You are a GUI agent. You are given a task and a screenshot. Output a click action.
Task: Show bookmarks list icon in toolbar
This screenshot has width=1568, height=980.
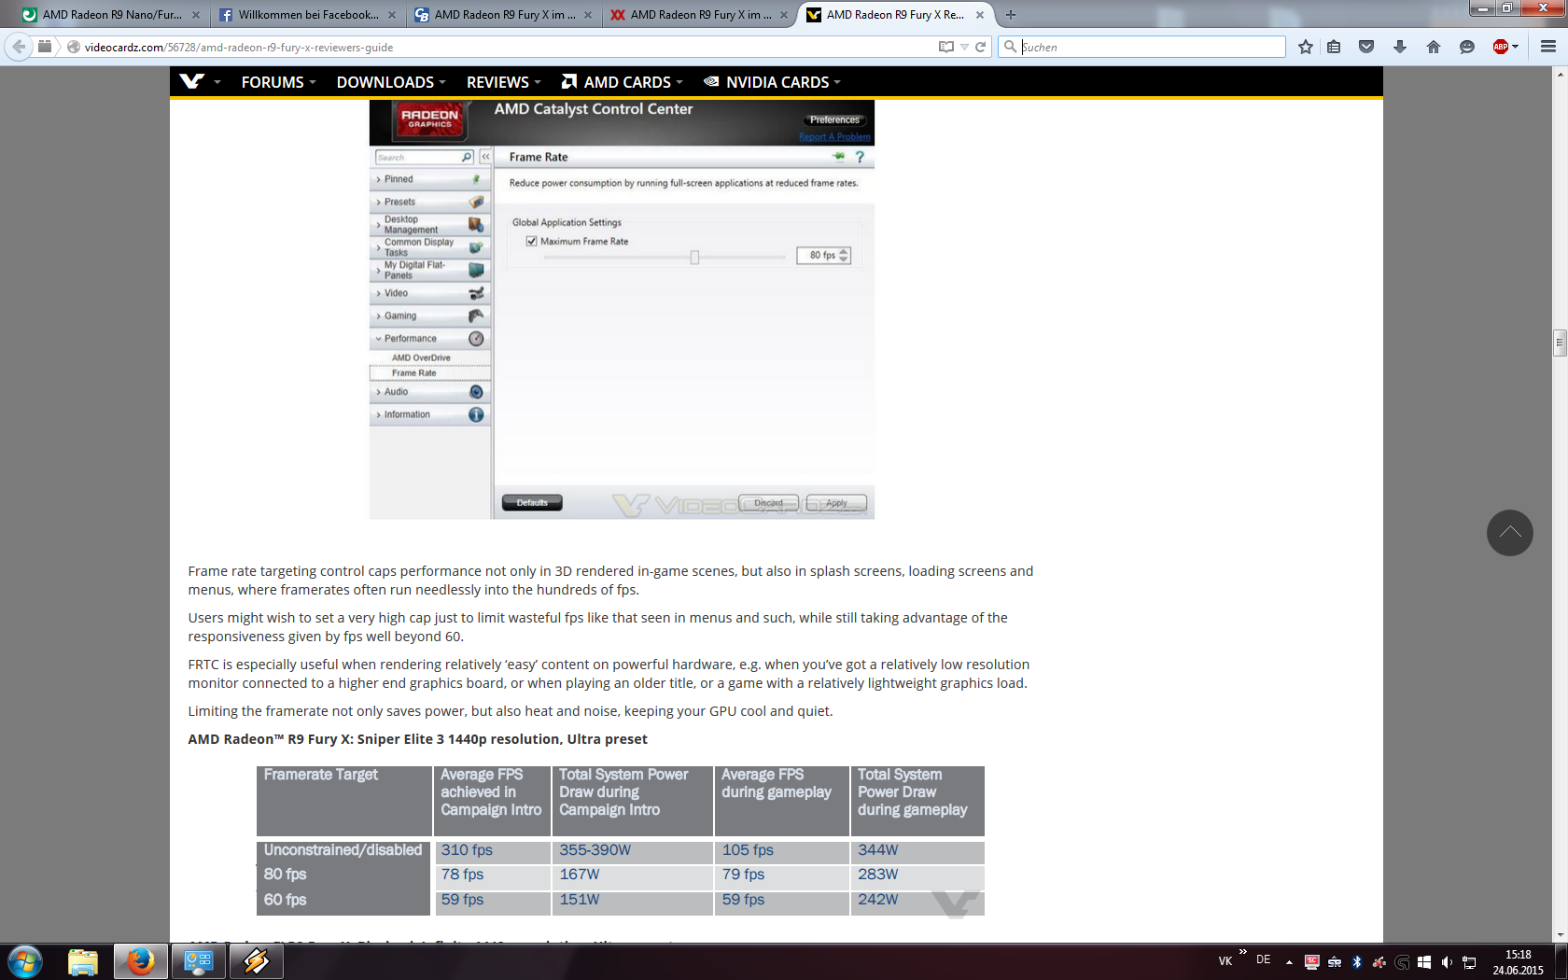coord(1334,47)
